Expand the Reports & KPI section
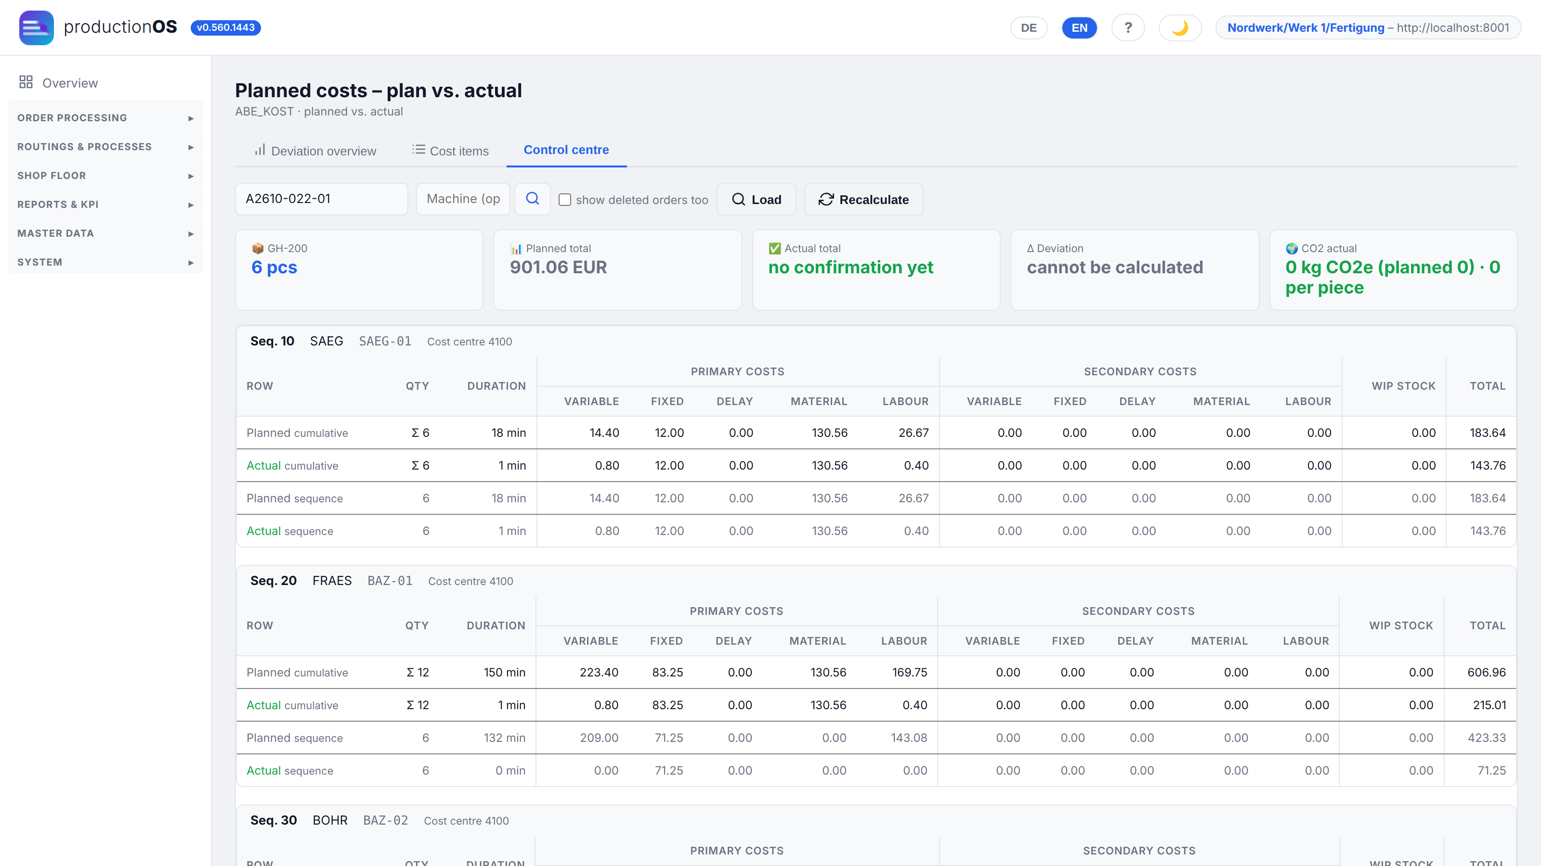The image size is (1541, 866). click(105, 204)
